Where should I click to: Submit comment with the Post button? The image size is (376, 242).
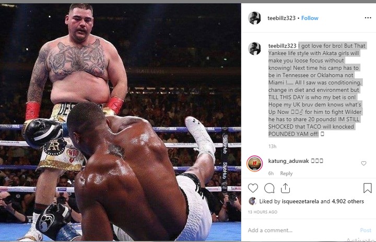[366, 230]
